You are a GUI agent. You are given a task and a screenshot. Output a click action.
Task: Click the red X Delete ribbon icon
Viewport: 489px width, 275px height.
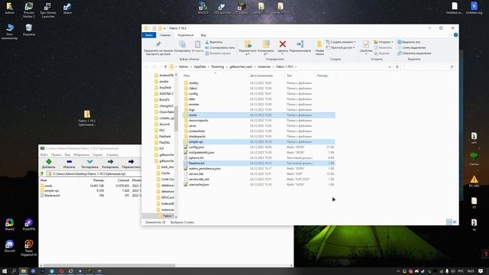tap(283, 44)
